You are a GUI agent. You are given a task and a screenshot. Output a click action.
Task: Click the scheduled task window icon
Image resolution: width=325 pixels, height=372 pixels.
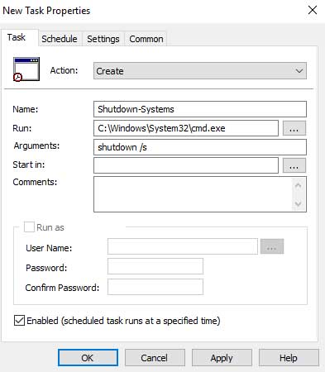[x=26, y=69]
